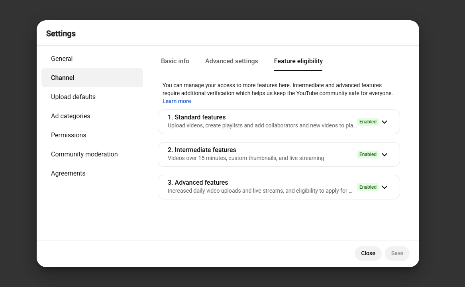Click the 'Upload videos, create playlists' description
This screenshot has height=287, width=465.
pos(262,125)
